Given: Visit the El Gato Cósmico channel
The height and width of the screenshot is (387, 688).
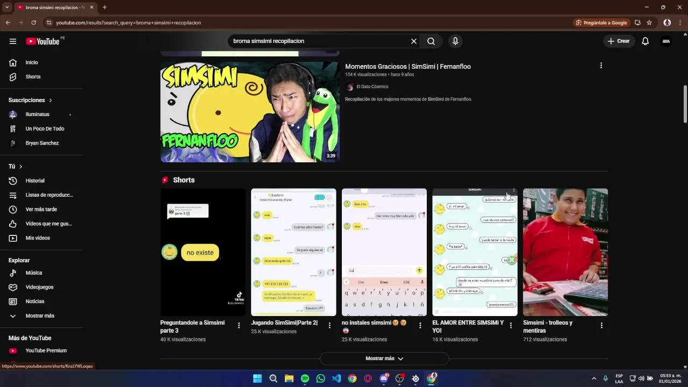Looking at the screenshot, I should click(372, 87).
